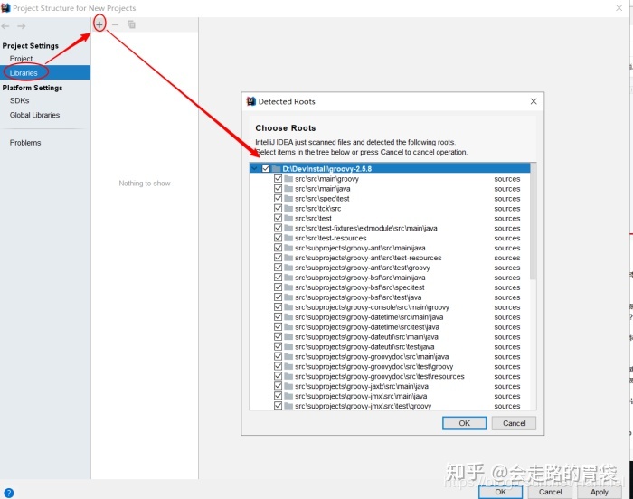This screenshot has width=633, height=499.
Task: Toggle the src\src\test checkbox
Action: pyautogui.click(x=278, y=218)
